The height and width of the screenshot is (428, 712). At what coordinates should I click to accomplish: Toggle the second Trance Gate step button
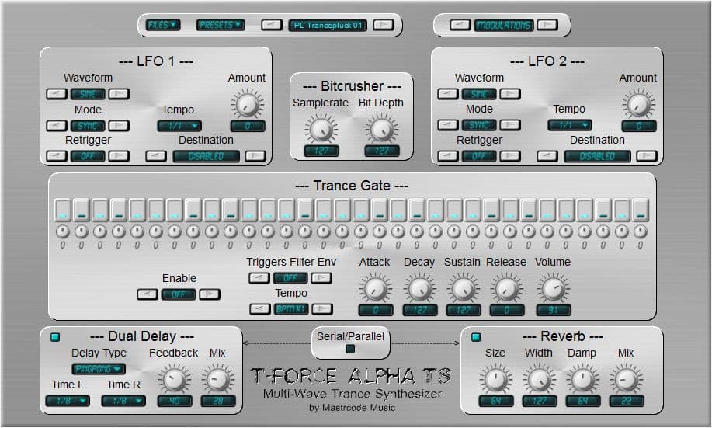pyautogui.click(x=82, y=210)
